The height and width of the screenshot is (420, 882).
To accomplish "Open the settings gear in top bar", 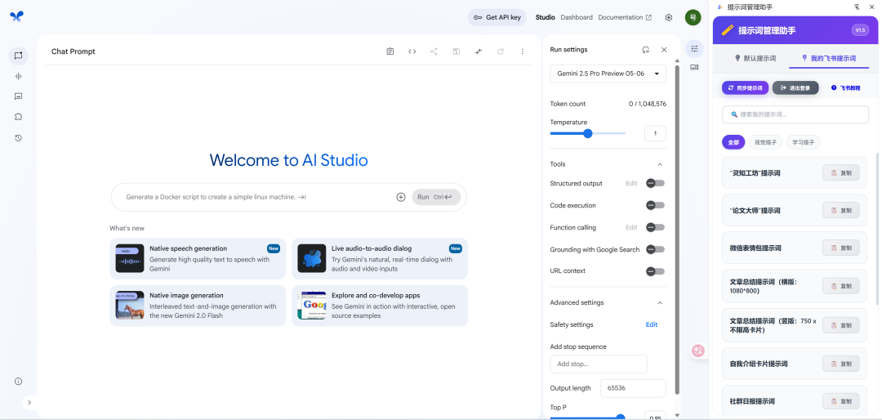I will tap(668, 17).
